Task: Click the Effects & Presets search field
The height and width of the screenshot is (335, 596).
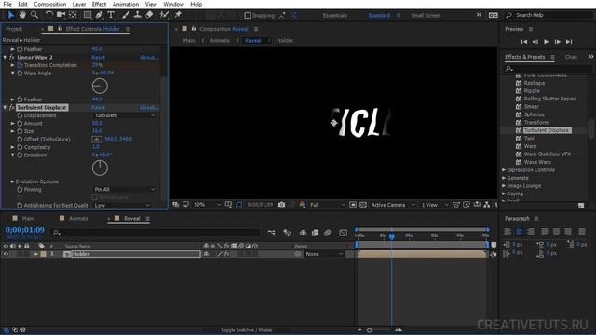Action: point(548,69)
